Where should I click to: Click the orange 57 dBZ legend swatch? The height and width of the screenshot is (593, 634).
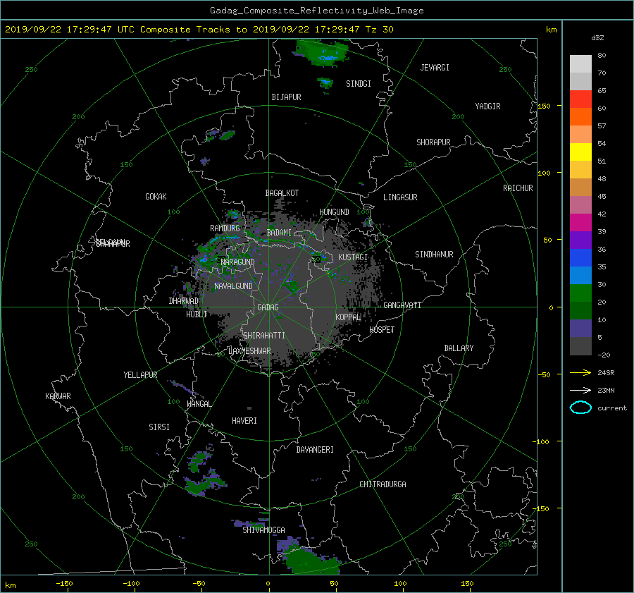[x=580, y=116]
